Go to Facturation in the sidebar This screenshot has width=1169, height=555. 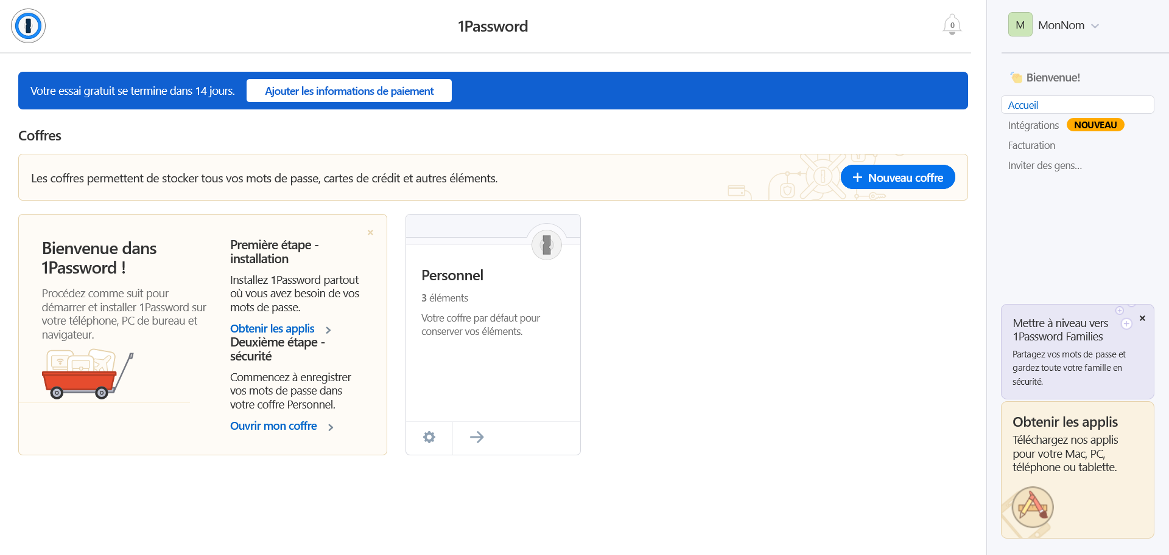(x=1031, y=145)
